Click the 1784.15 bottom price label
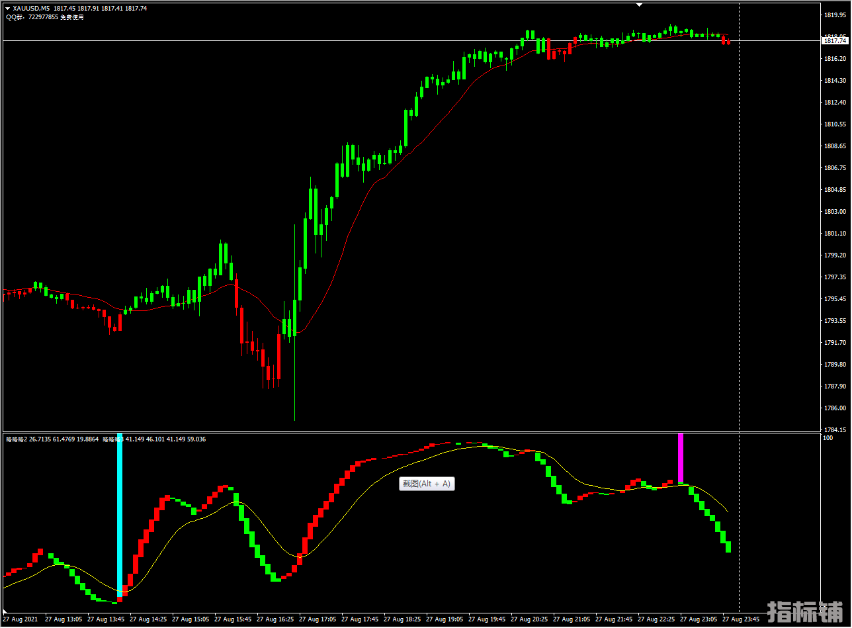Screen dimensions: 852x628 pyautogui.click(x=835, y=429)
